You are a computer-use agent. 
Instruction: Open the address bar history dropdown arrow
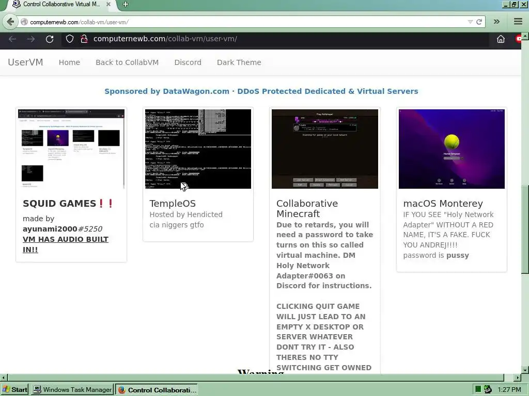470,22
